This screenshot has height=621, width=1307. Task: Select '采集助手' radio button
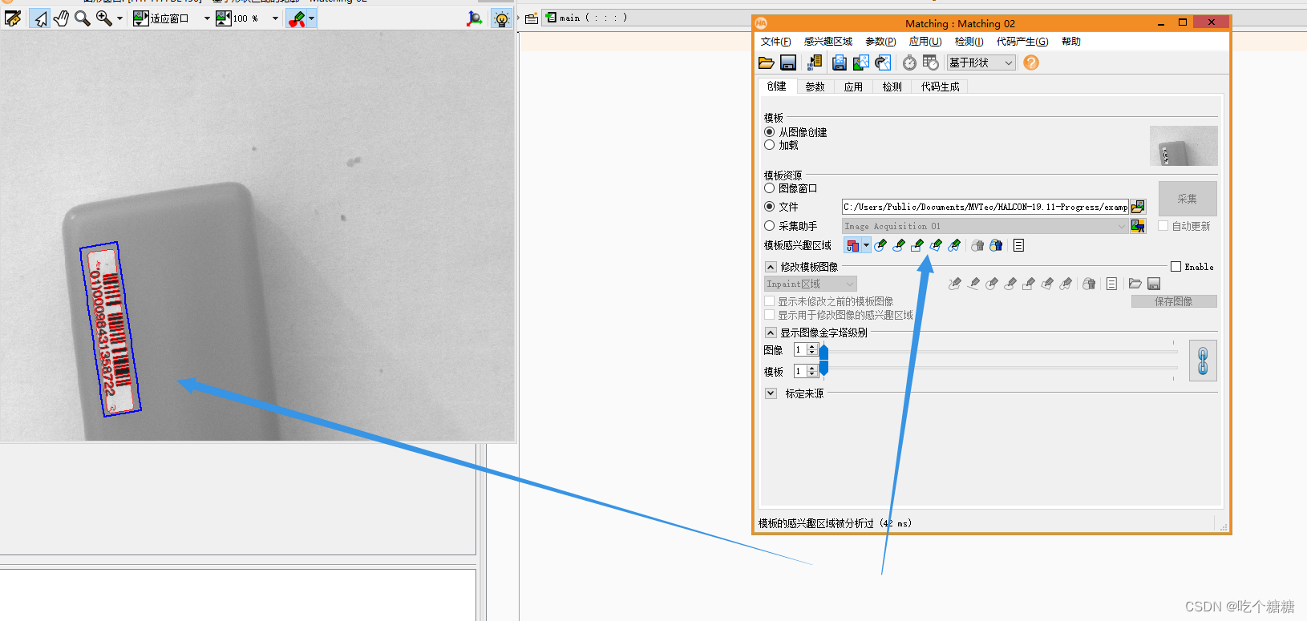[770, 226]
